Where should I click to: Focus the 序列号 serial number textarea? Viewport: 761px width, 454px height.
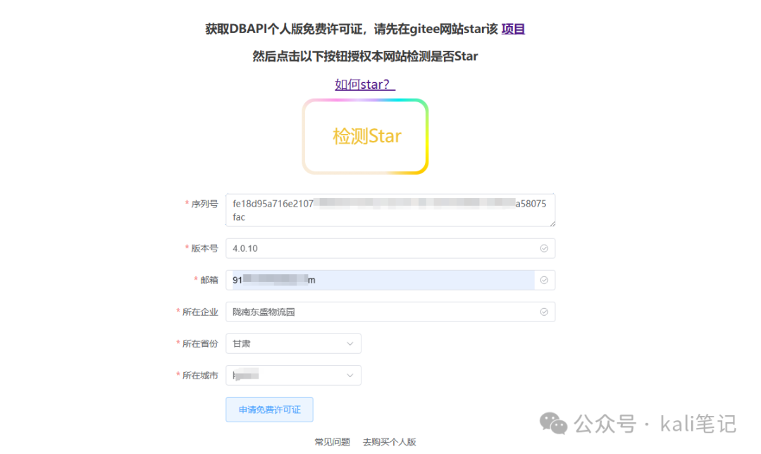click(x=390, y=210)
